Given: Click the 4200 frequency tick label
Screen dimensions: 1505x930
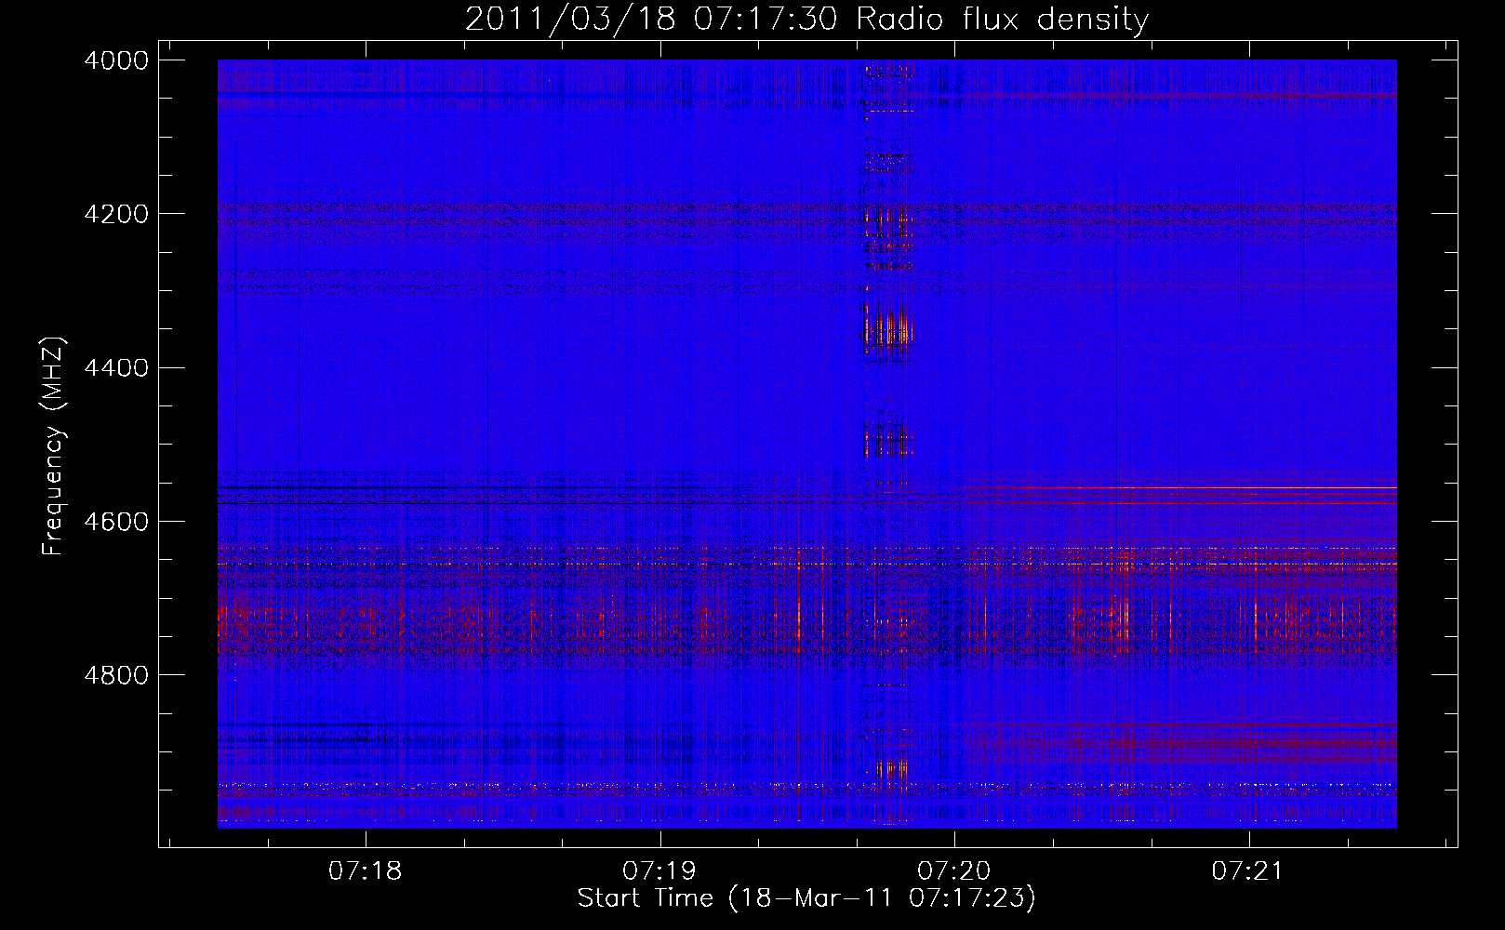Looking at the screenshot, I should [116, 214].
